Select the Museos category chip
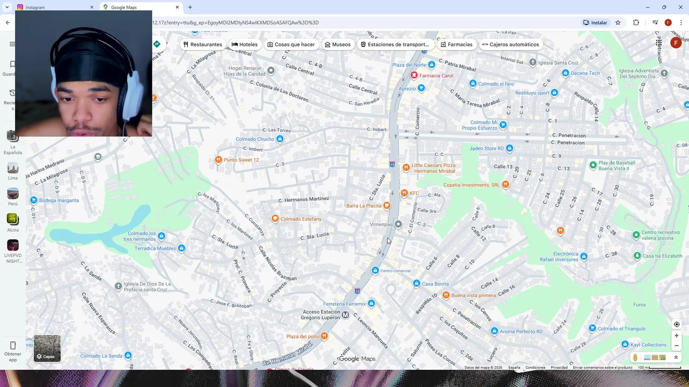 click(338, 45)
